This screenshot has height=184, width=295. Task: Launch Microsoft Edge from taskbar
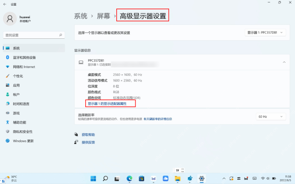tap(129, 178)
